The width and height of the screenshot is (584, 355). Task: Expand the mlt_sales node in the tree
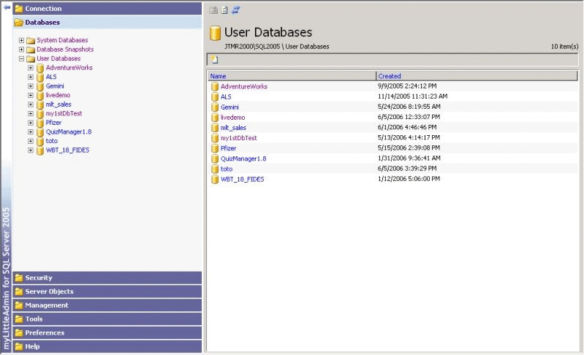(31, 104)
